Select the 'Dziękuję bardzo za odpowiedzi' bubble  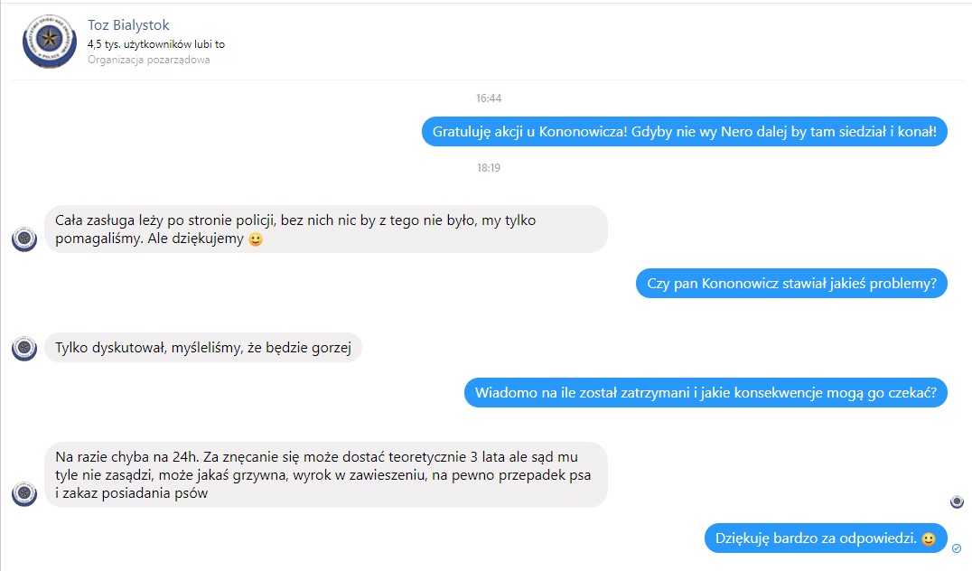[826, 538]
